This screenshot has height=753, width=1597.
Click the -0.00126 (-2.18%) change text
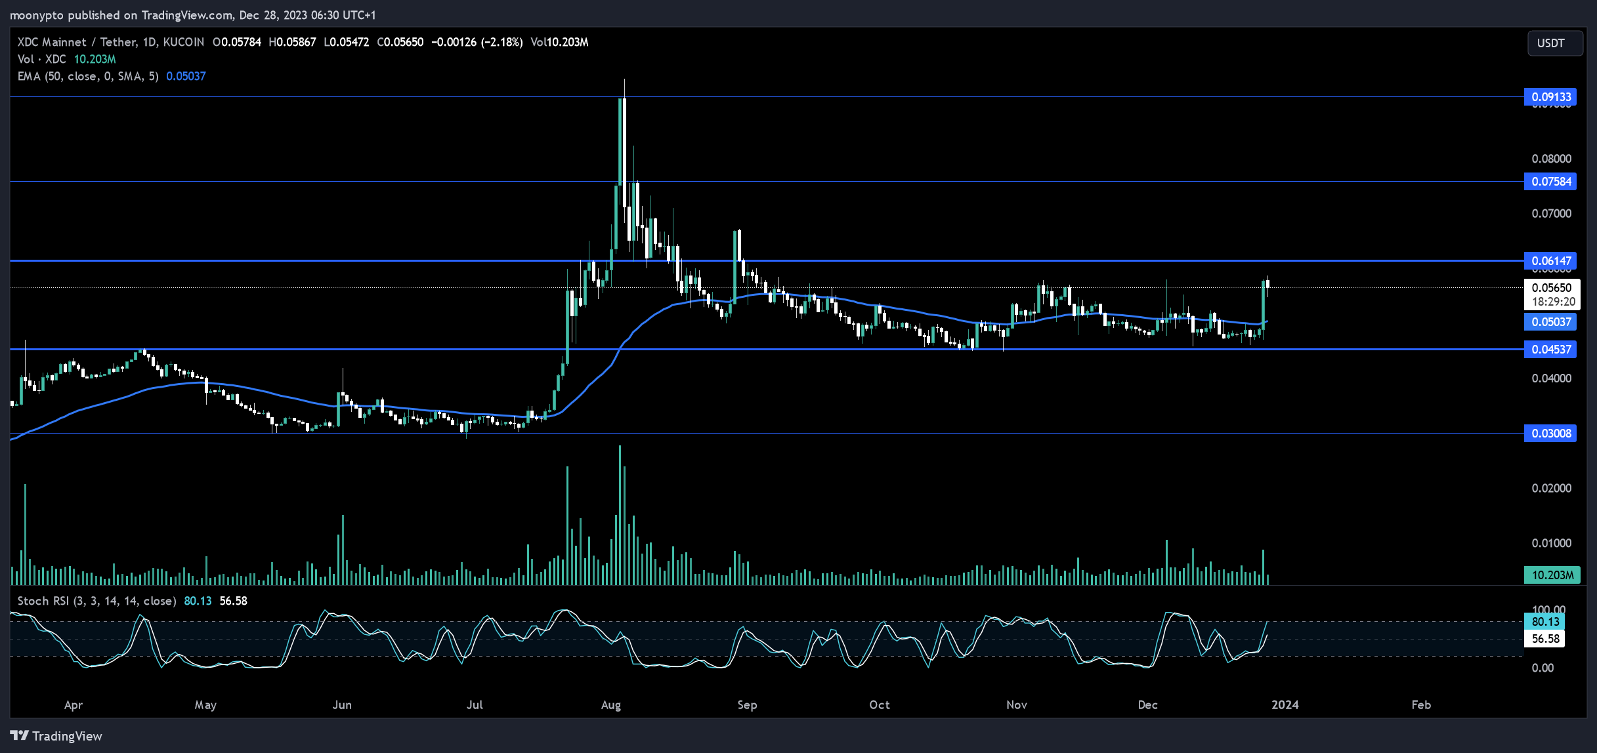point(477,42)
